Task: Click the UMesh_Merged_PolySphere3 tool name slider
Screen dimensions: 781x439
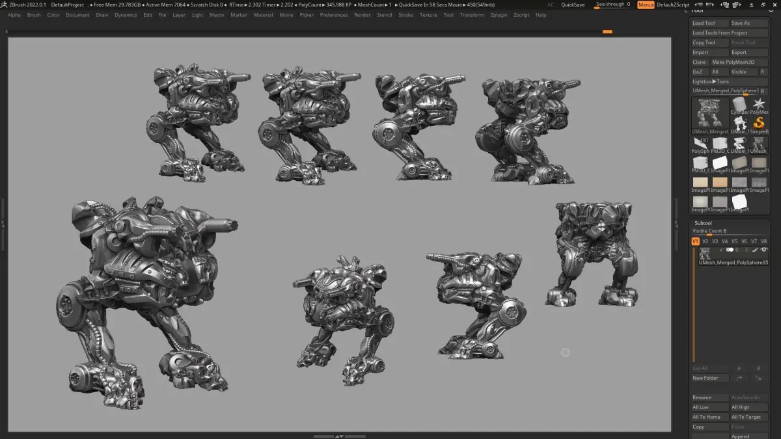Action: [x=724, y=91]
